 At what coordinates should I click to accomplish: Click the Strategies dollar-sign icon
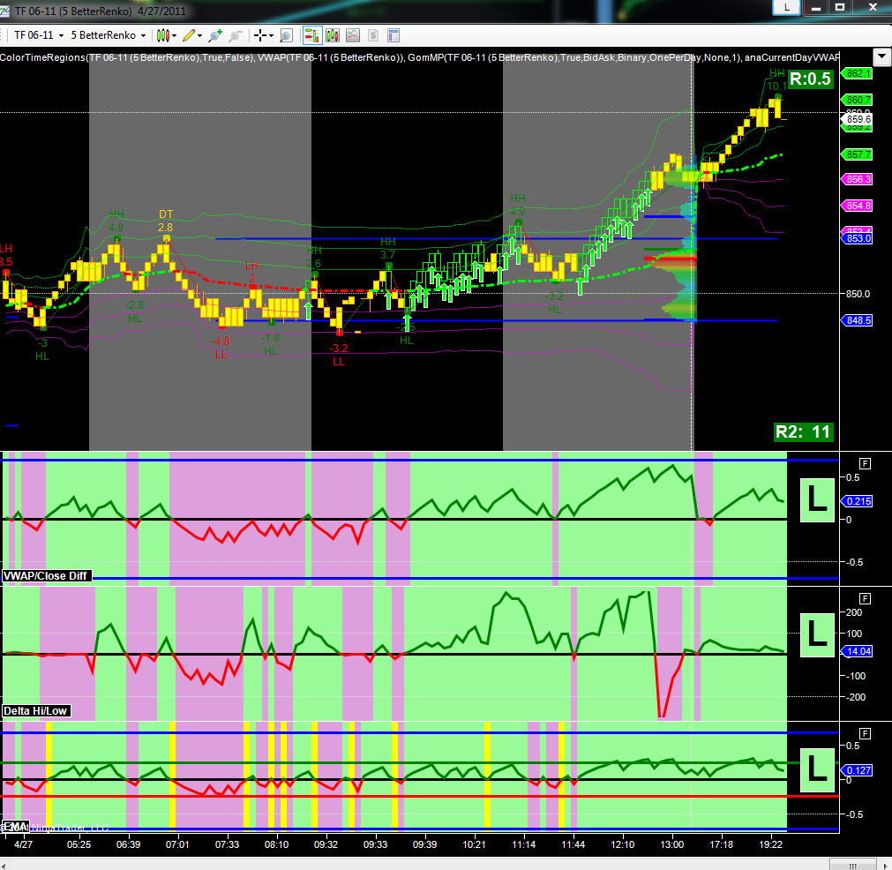[x=373, y=35]
